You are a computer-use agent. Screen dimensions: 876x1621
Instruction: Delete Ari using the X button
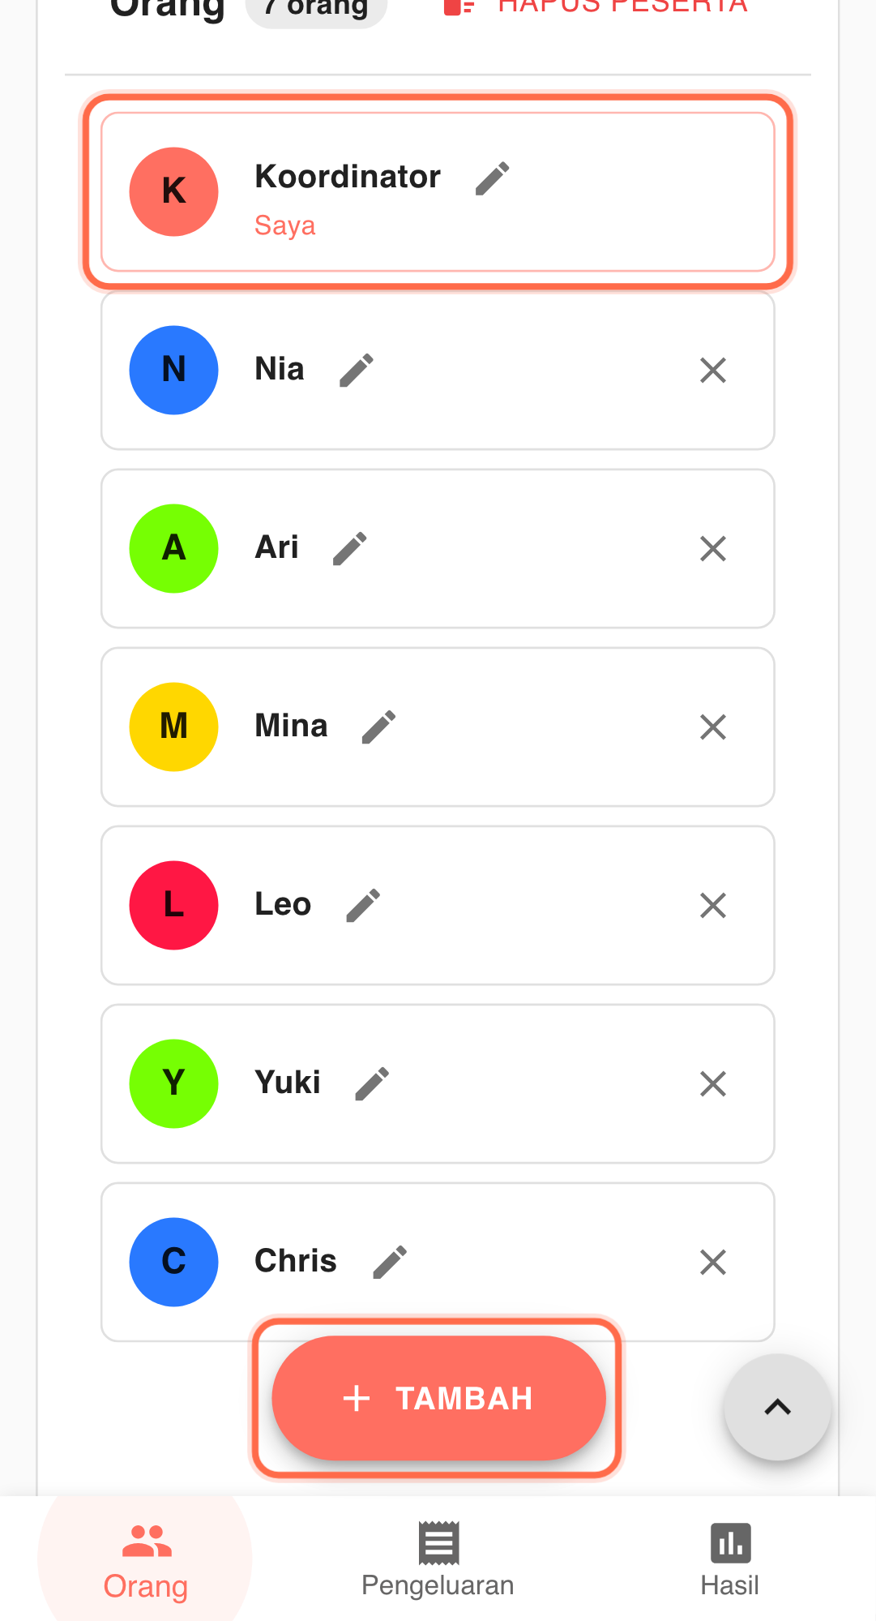tap(713, 549)
